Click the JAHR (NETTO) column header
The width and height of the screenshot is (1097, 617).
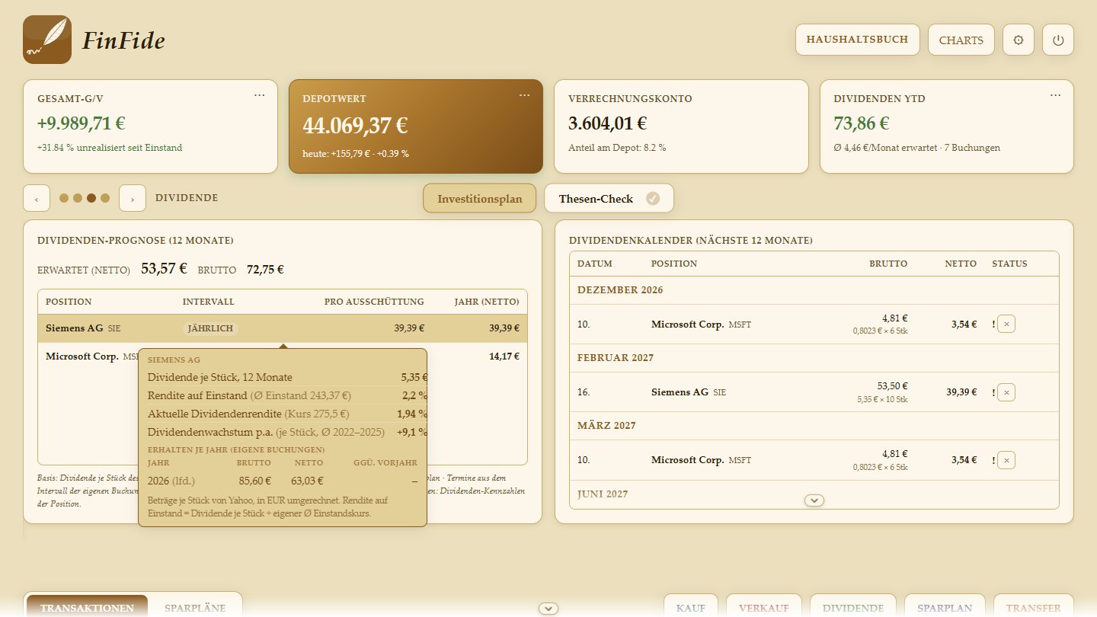tap(487, 302)
